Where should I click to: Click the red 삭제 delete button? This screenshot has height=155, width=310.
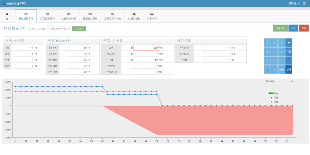pyautogui.click(x=304, y=28)
